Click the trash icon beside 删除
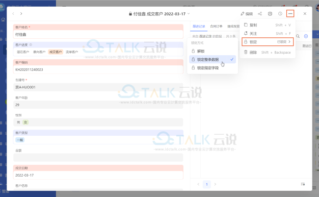This screenshot has height=197, width=319. [x=246, y=52]
